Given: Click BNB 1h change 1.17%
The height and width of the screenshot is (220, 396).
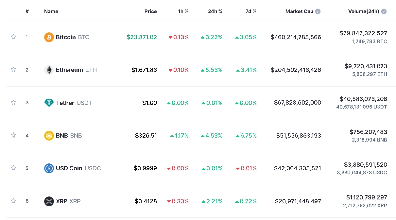Looking at the screenshot, I should [x=180, y=135].
